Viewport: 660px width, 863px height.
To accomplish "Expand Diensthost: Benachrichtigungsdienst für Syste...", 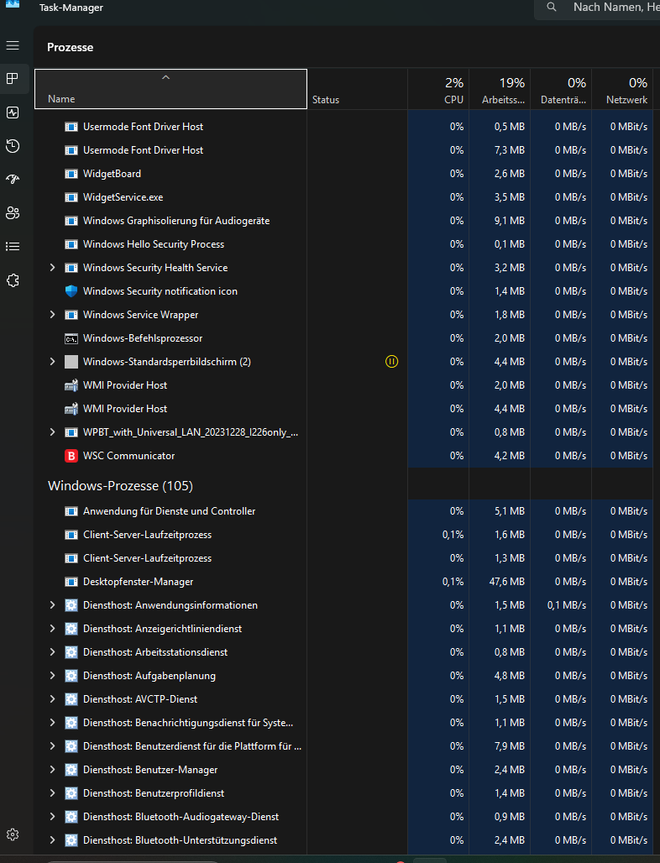I will tap(52, 723).
